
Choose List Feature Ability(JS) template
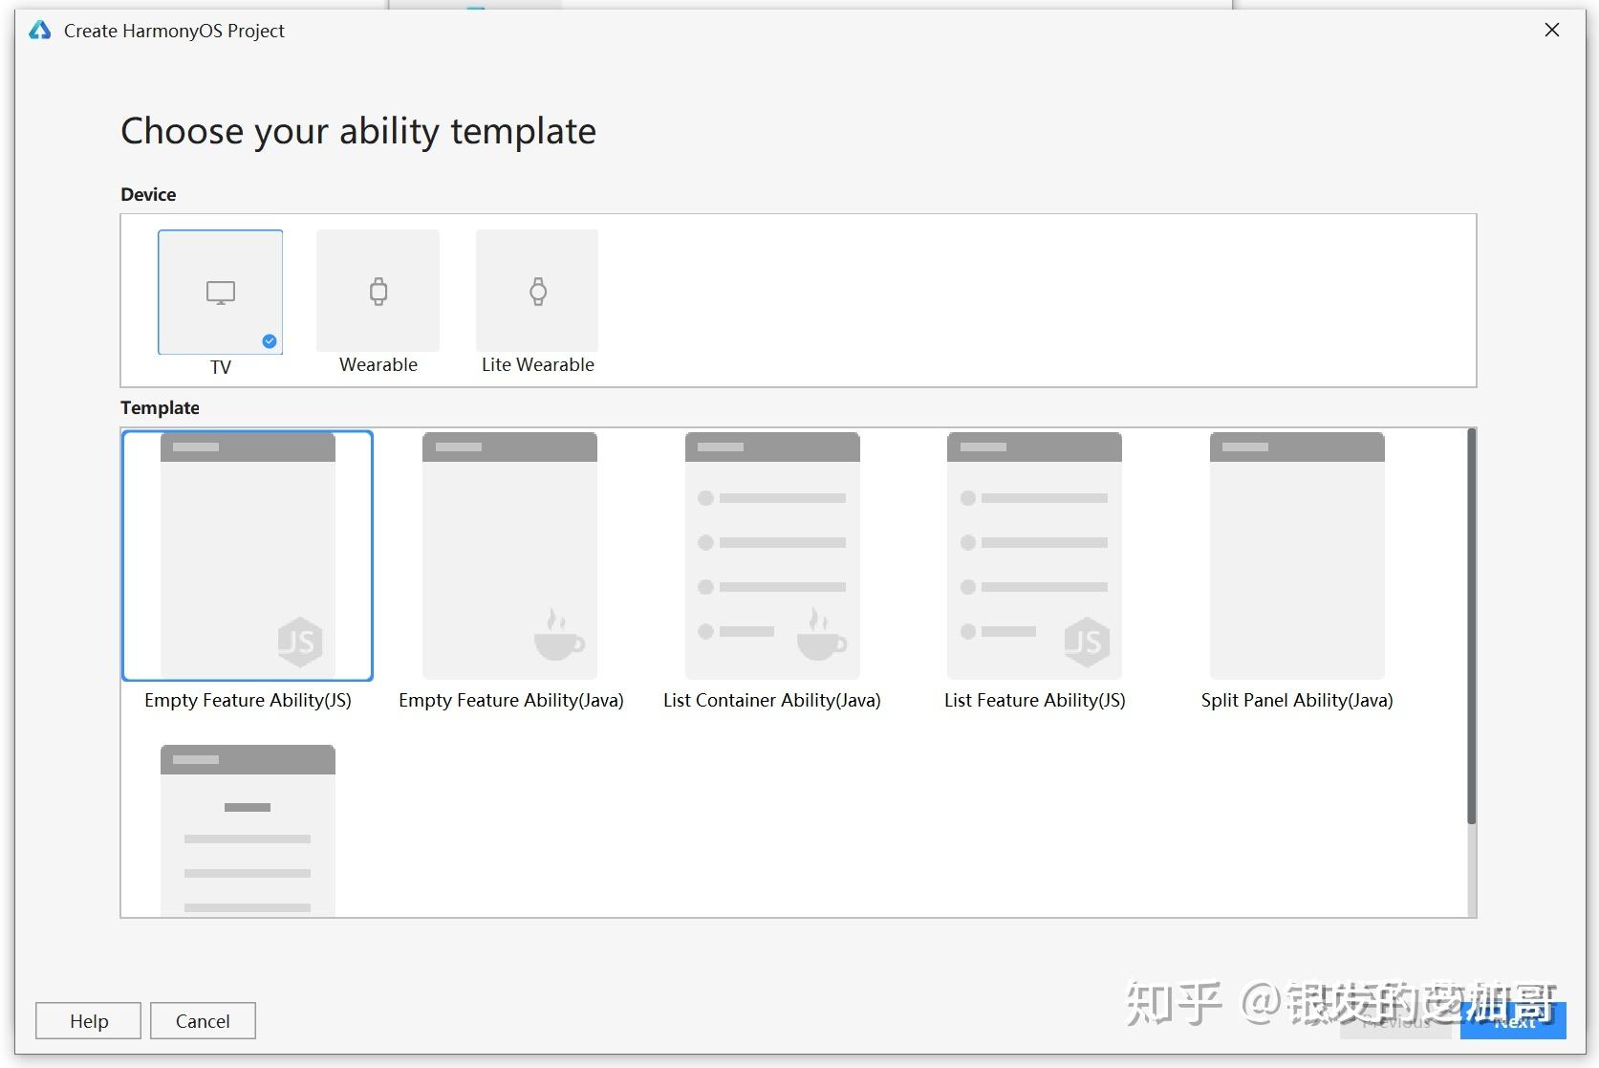[1034, 556]
